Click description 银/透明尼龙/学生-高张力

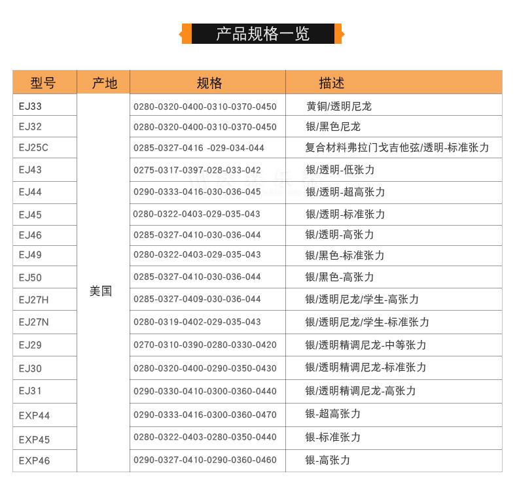click(362, 299)
